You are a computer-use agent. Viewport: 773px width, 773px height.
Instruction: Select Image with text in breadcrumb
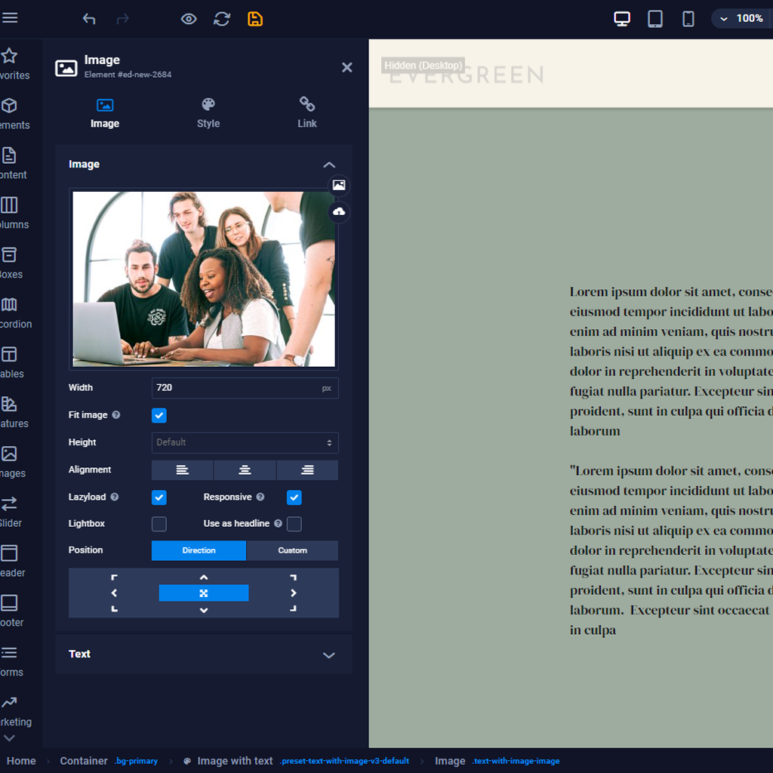[x=235, y=761]
